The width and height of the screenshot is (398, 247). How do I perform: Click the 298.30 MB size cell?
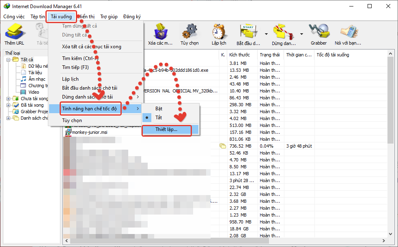(x=240, y=105)
